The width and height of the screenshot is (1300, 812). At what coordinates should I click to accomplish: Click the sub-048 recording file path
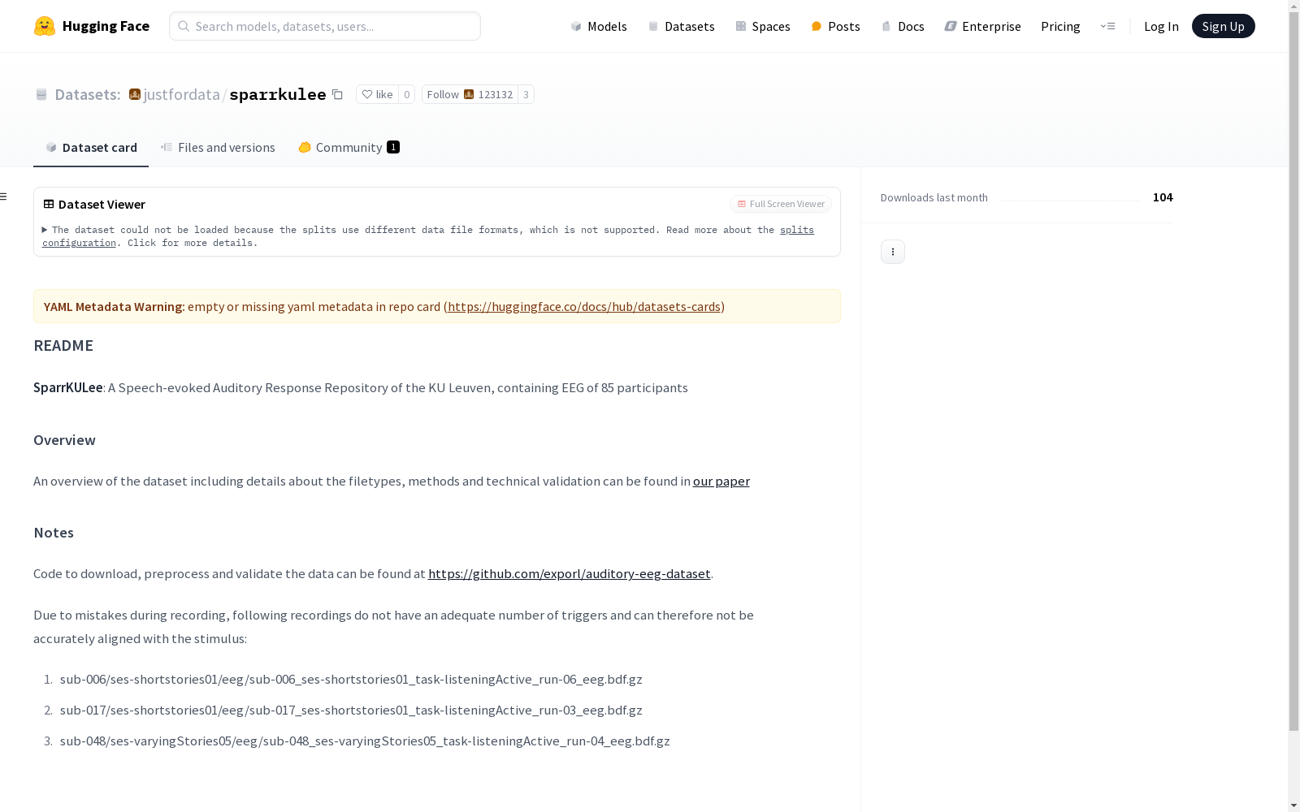pyautogui.click(x=365, y=741)
